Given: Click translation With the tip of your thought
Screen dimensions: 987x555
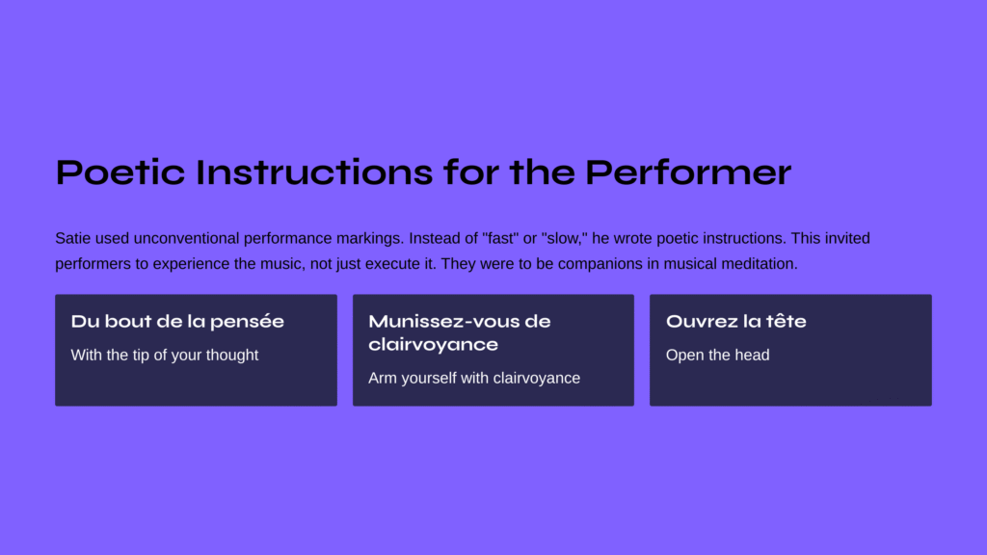Looking at the screenshot, I should (x=164, y=355).
